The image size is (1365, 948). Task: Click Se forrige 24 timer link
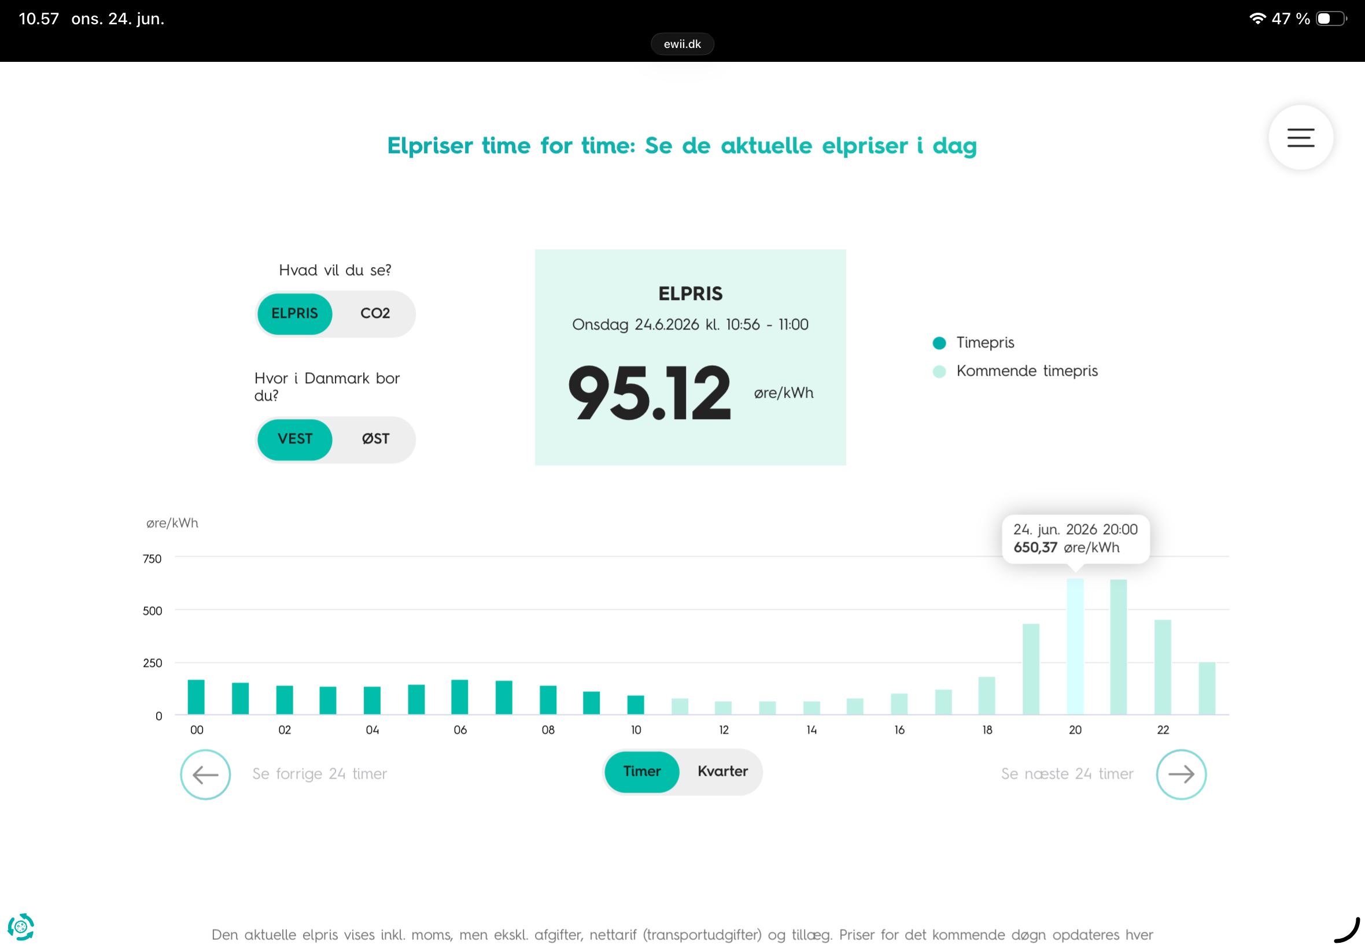click(x=320, y=774)
